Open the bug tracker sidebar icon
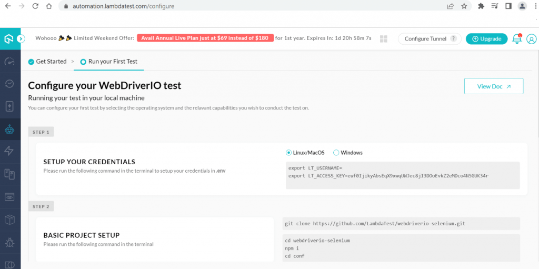 (x=9, y=242)
